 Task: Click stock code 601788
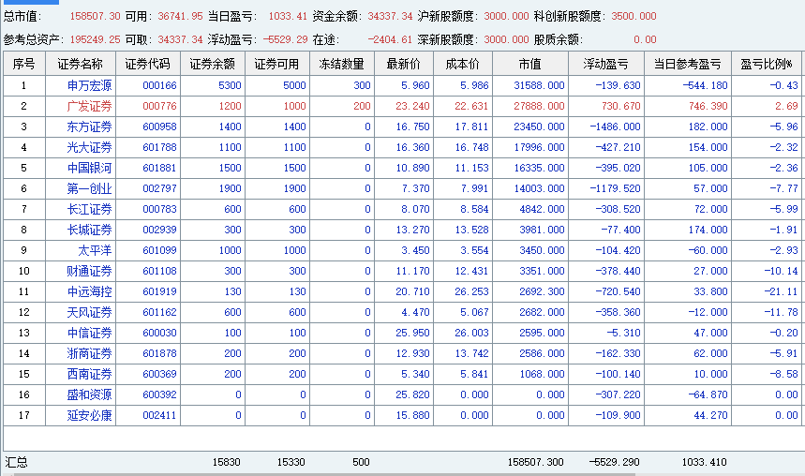(159, 147)
